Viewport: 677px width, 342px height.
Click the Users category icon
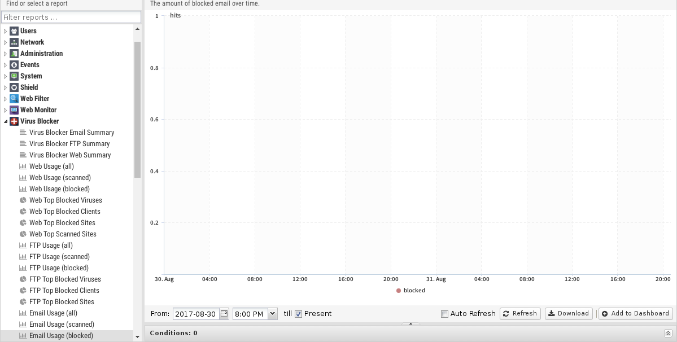click(14, 31)
